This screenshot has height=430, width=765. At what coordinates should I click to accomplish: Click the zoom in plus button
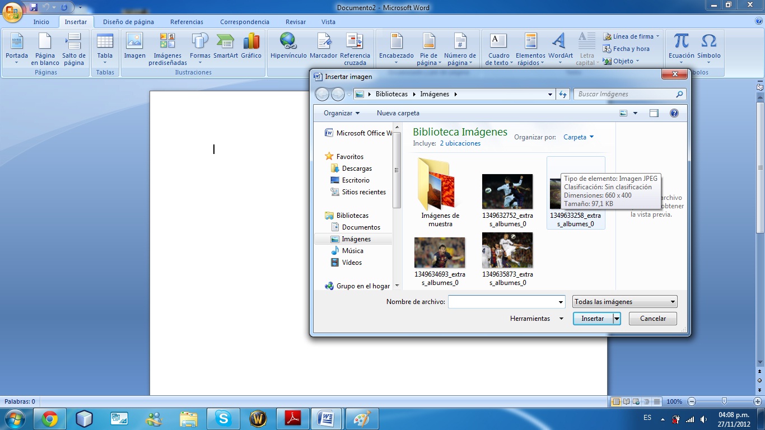[758, 401]
